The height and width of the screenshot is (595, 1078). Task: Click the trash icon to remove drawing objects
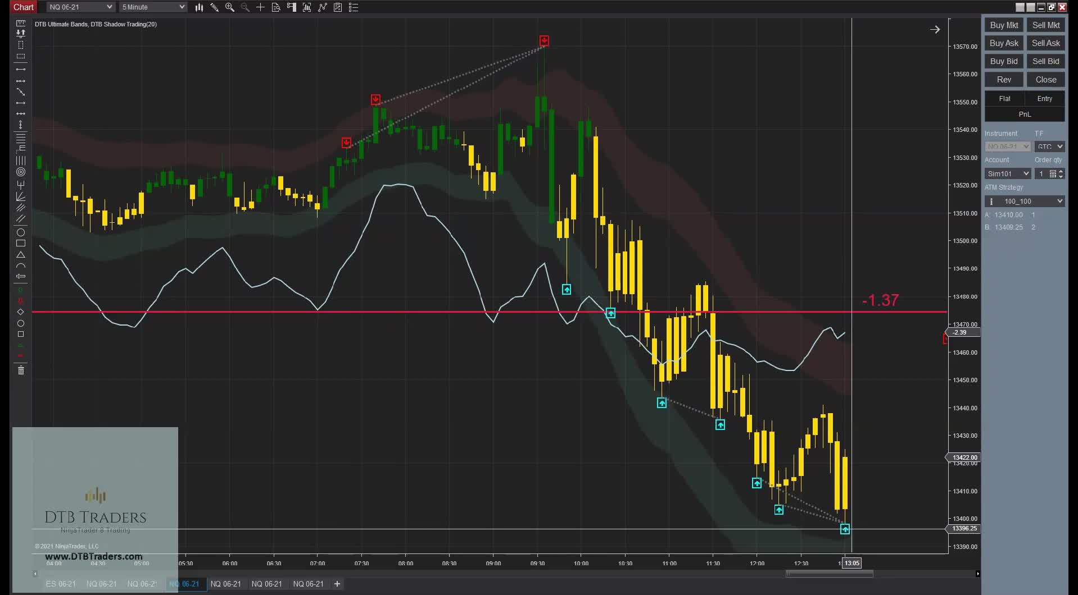21,370
